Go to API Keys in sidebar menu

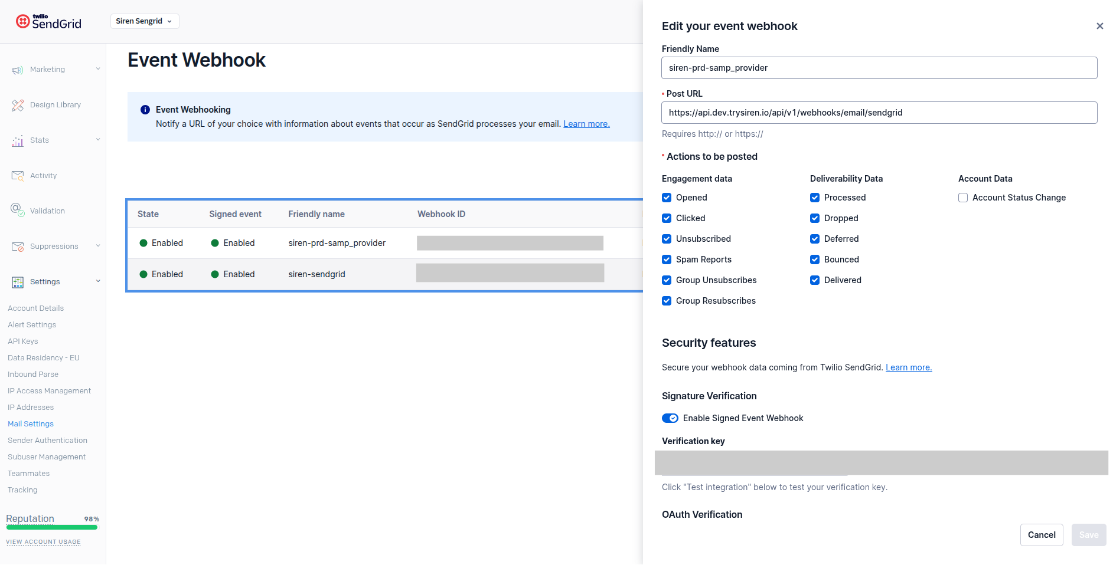tap(22, 341)
